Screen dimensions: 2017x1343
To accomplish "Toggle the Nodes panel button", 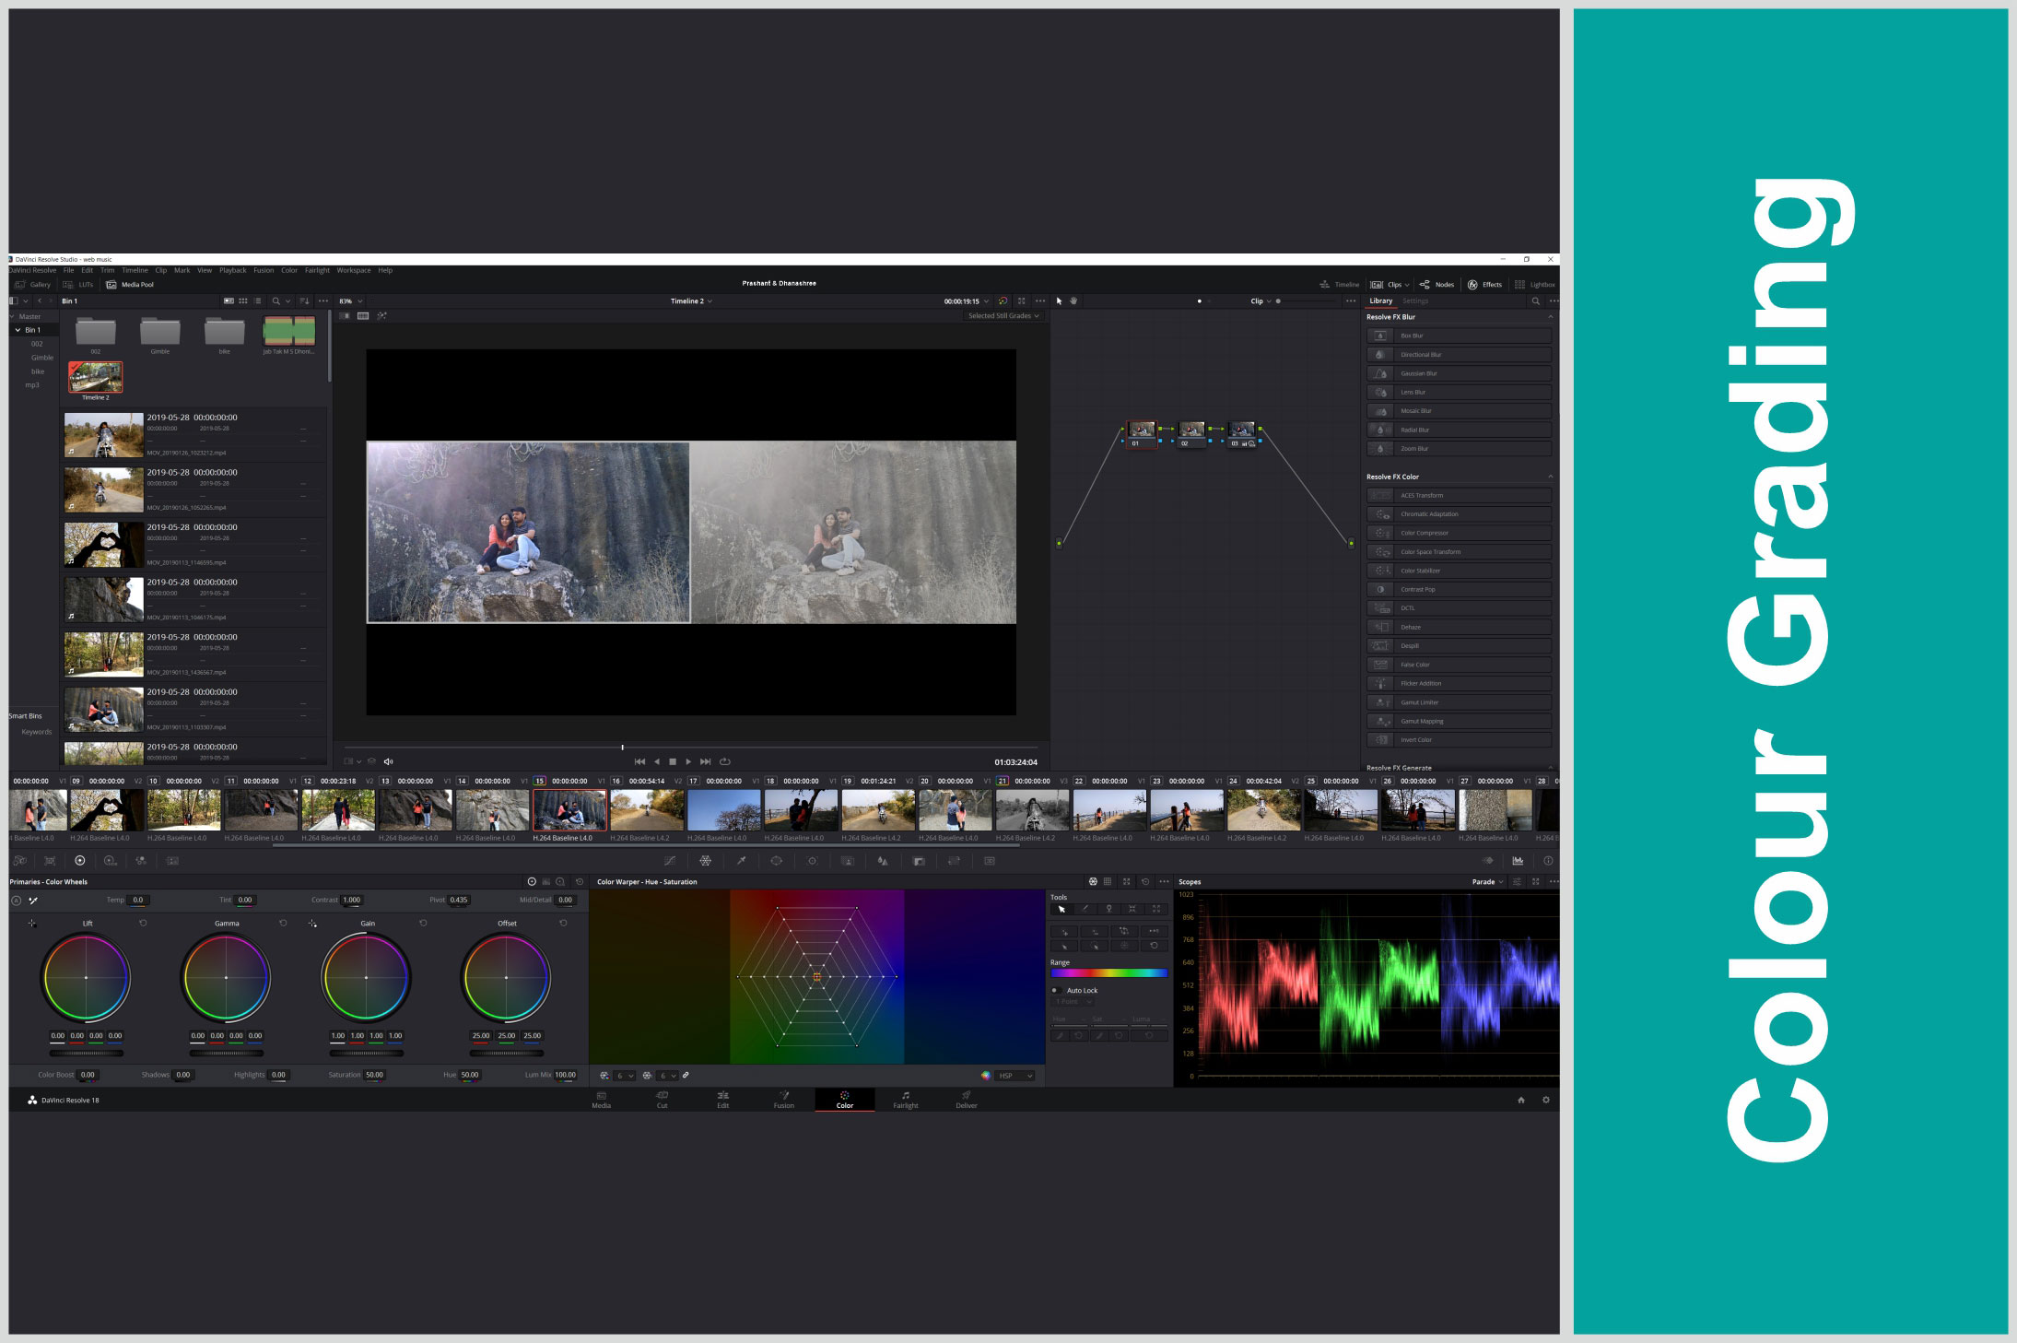I will pyautogui.click(x=1437, y=285).
